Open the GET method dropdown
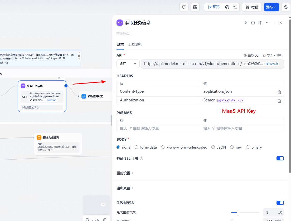Viewport: 291px width, 221px height. (x=128, y=64)
